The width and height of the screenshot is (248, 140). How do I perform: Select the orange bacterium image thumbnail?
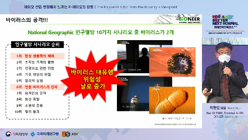pos(172,100)
